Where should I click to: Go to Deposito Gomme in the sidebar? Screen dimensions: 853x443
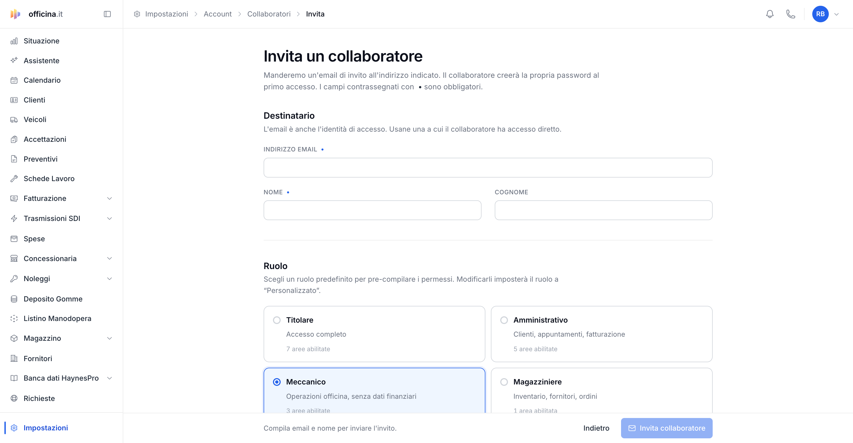pos(61,299)
